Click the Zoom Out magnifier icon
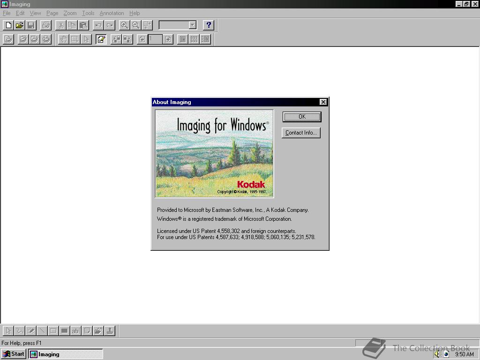The image size is (480, 360). 135,25
